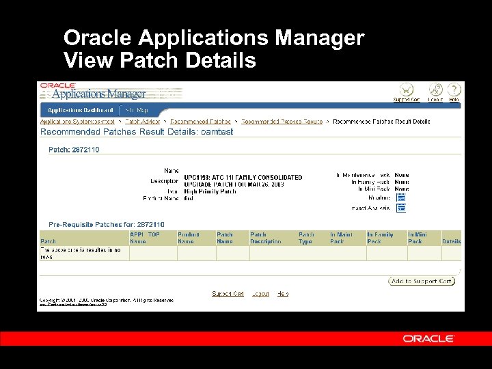Click the footer Help link
The image size is (492, 369).
click(283, 294)
